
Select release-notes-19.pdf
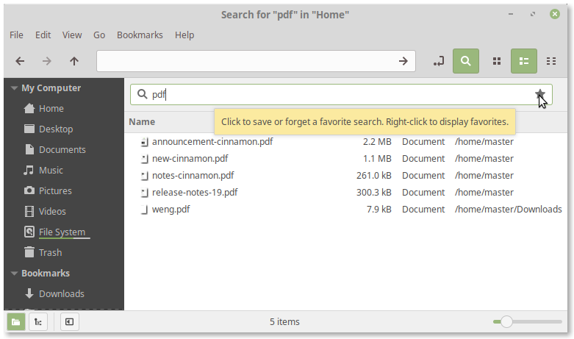195,192
